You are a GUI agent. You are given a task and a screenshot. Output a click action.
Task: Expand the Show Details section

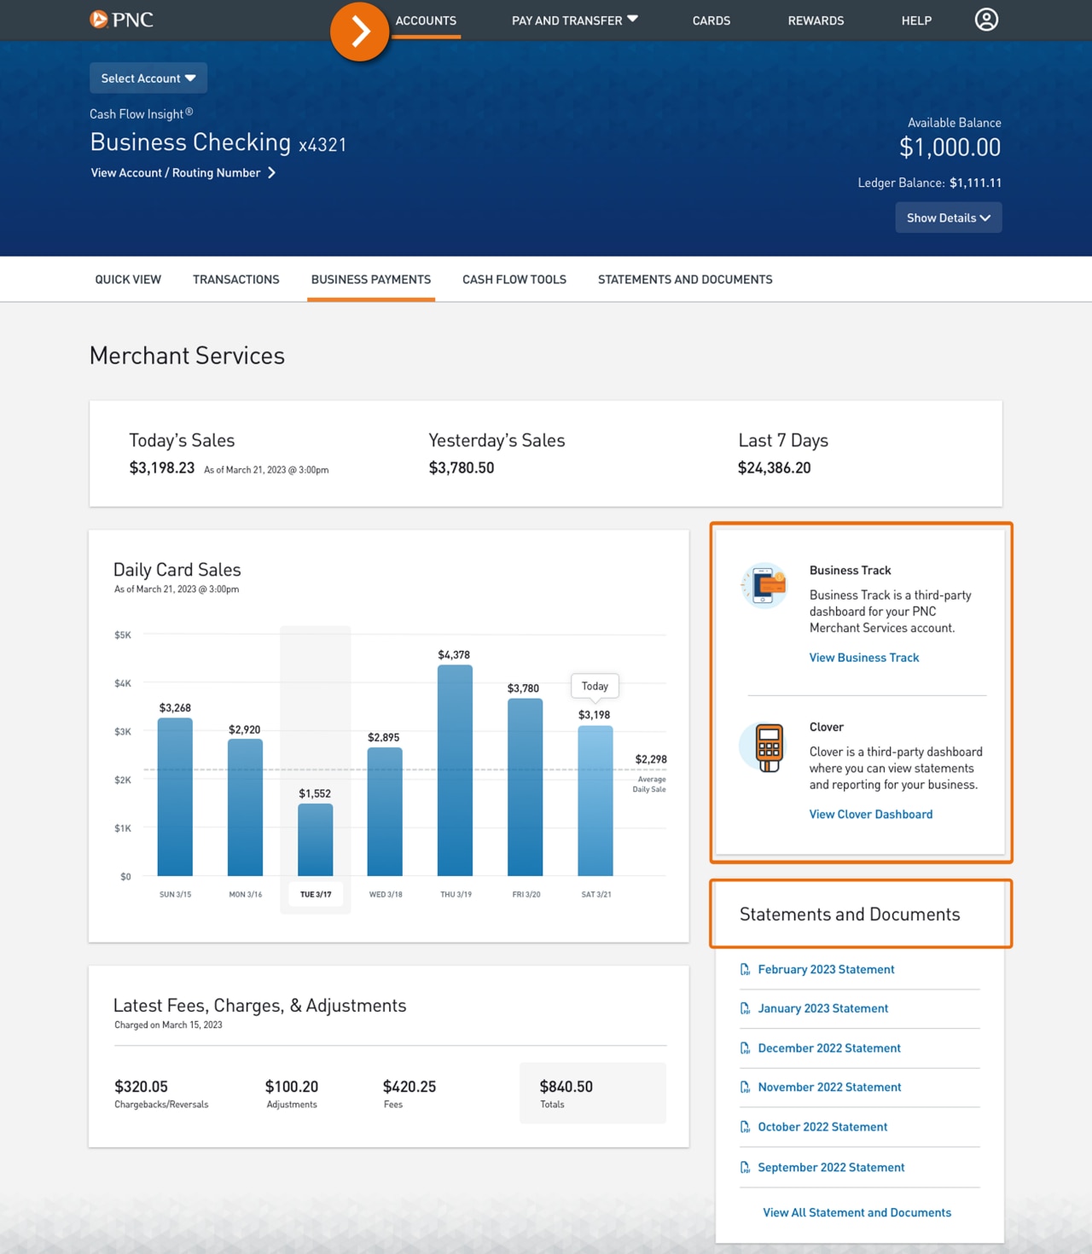coord(947,218)
